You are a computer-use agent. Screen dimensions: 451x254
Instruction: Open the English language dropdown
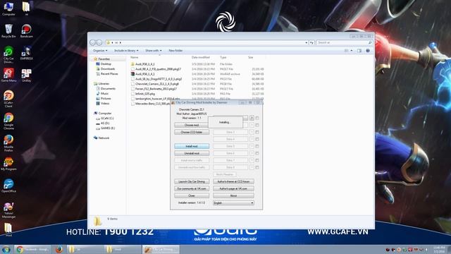(233, 203)
